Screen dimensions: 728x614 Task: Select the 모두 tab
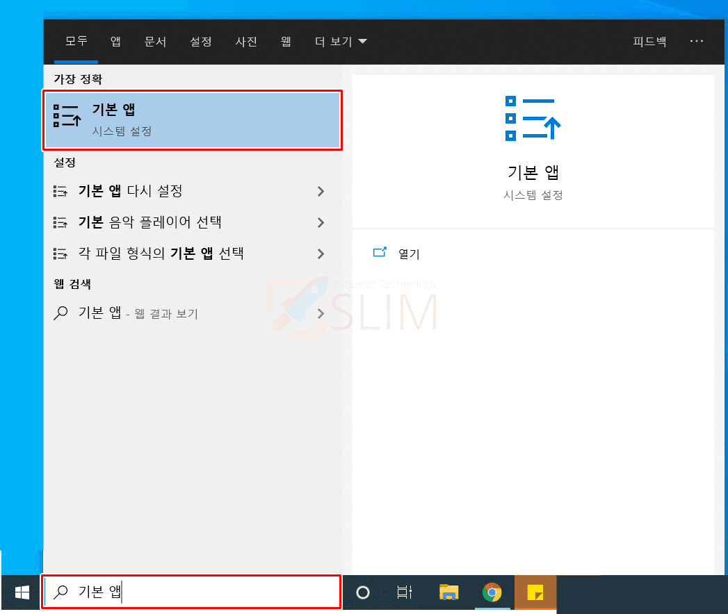click(x=76, y=41)
